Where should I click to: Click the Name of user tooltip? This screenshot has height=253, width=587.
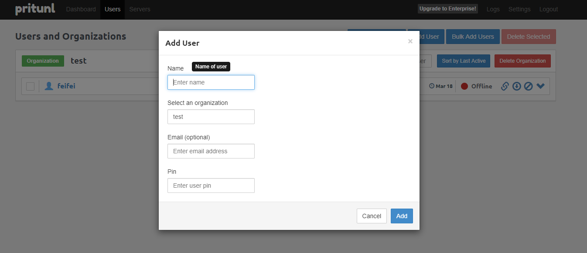point(211,67)
